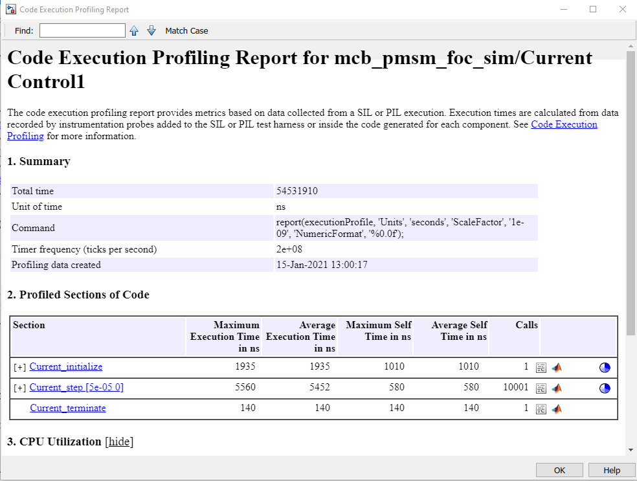637x481 pixels.
Task: Open the Current_terminate link
Action: (x=68, y=408)
